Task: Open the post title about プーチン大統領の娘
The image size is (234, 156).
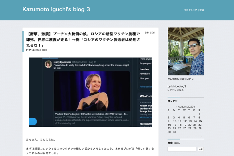Action: coord(83,39)
